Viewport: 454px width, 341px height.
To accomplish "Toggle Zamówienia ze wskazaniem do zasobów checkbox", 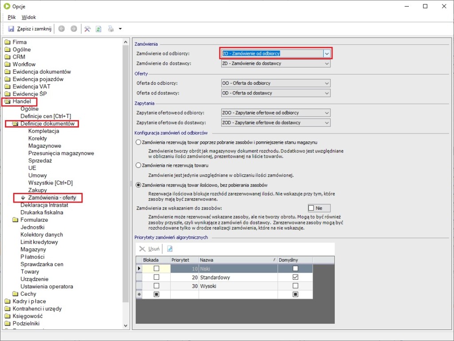I will 311,208.
